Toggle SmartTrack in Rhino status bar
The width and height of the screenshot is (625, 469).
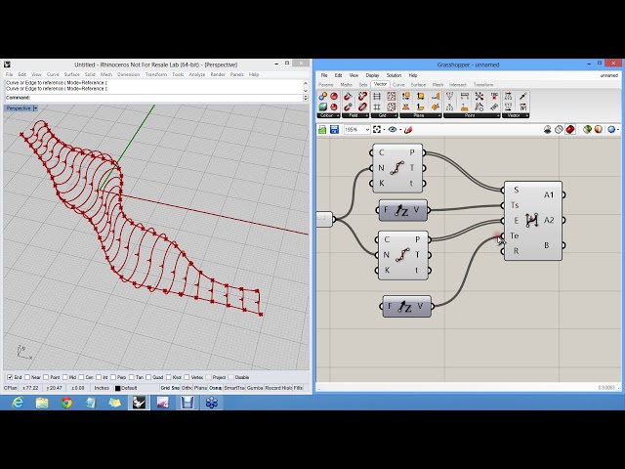pos(234,388)
